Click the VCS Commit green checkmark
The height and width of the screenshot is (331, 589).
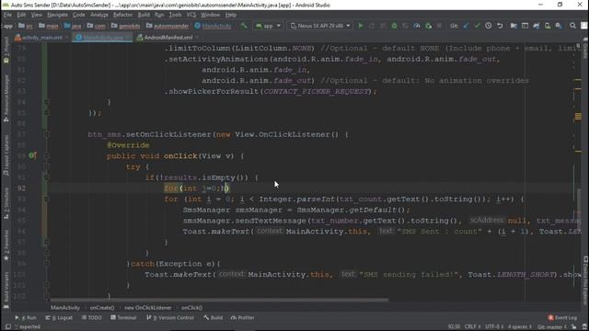point(477,26)
